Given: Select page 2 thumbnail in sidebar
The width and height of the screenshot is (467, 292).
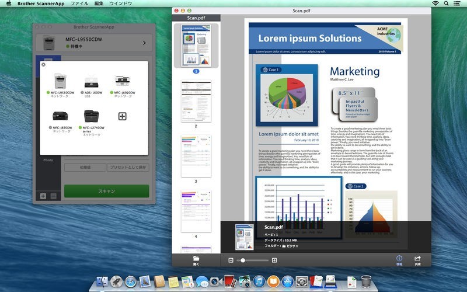Looking at the screenshot, I should click(x=196, y=102).
